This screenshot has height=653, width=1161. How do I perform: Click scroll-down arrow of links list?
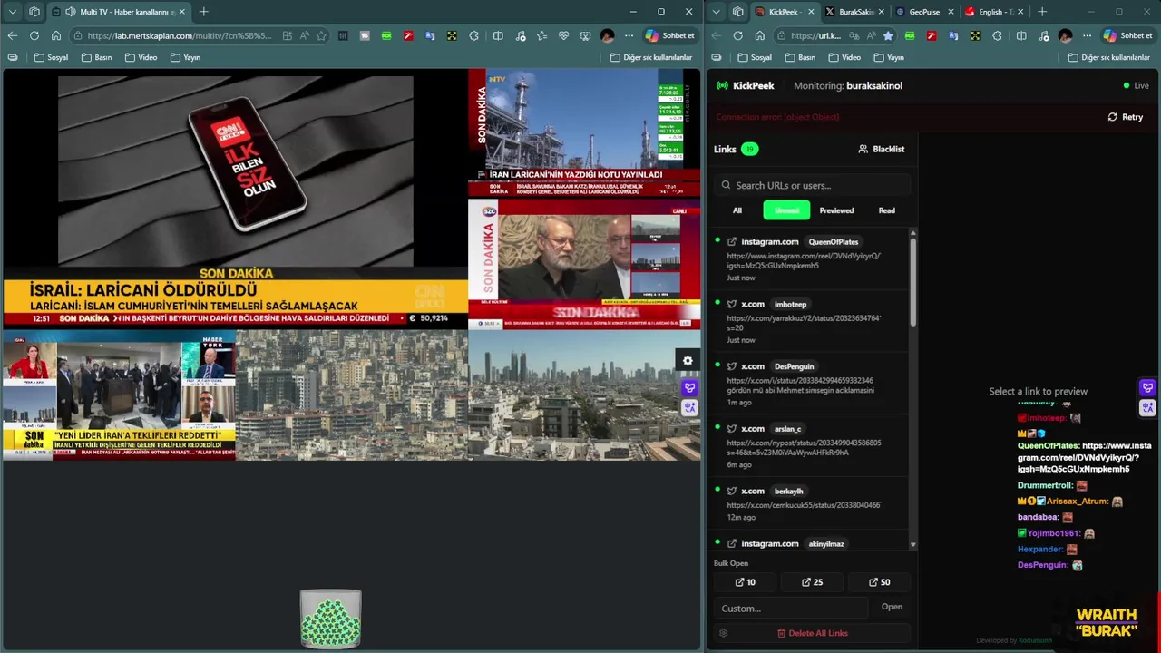coord(912,545)
